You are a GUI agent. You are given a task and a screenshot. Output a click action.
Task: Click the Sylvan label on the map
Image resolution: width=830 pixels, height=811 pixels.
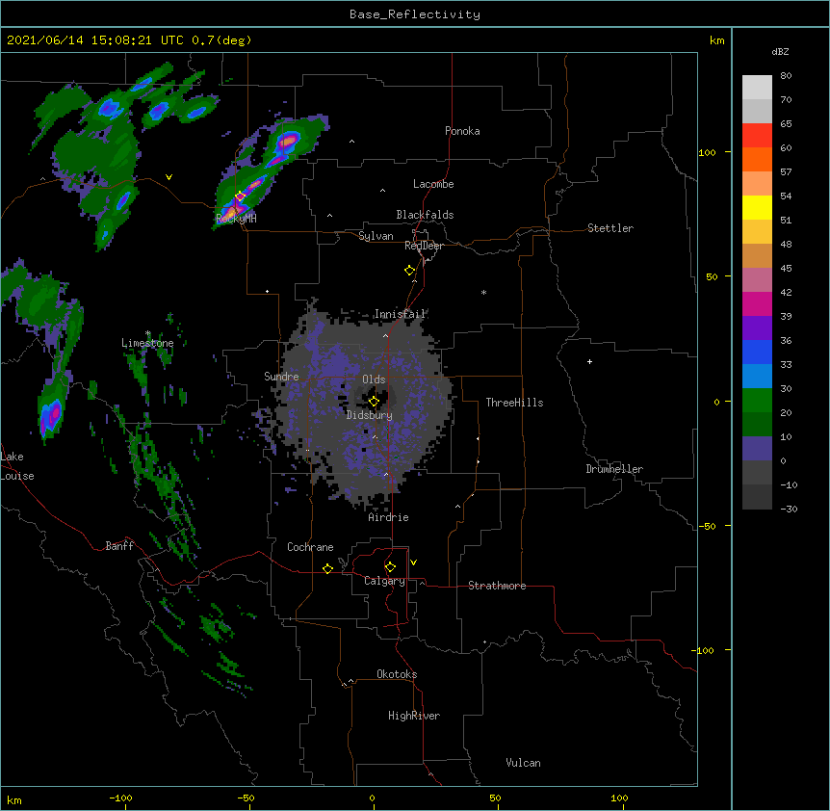(x=376, y=236)
